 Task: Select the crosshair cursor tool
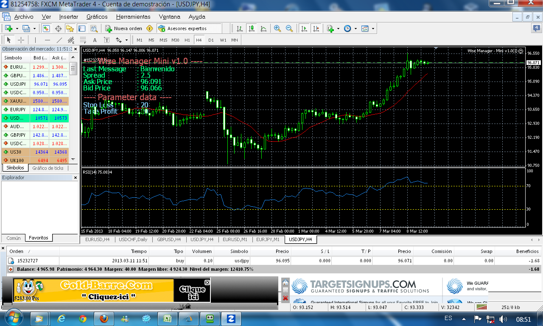point(21,40)
